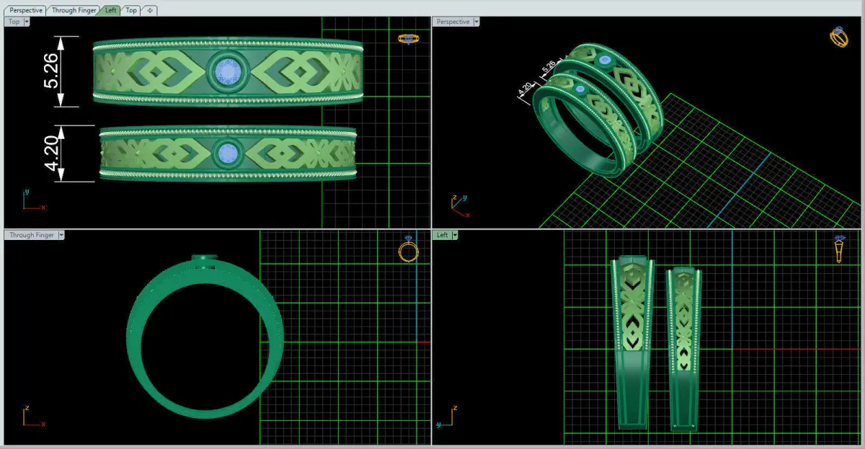Viewport: 865px width, 449px height.
Task: Select the 4.20 dimension in the Perspective viewport
Action: click(525, 88)
